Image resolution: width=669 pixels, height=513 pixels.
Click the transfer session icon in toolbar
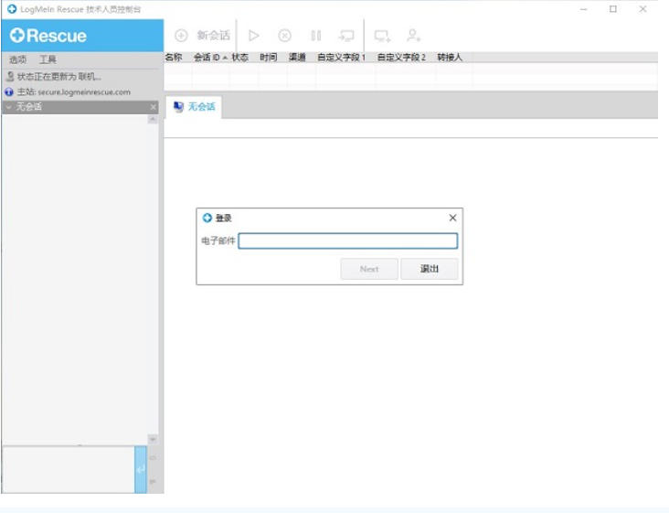346,36
